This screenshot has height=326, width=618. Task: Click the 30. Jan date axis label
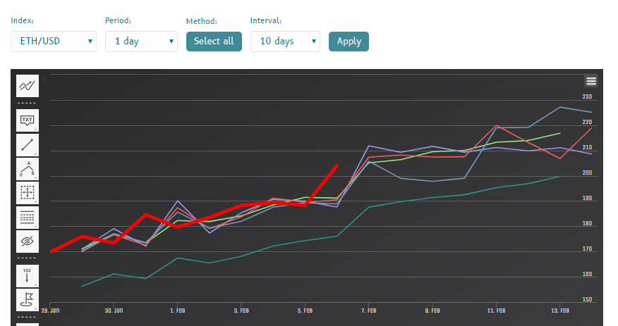(114, 311)
